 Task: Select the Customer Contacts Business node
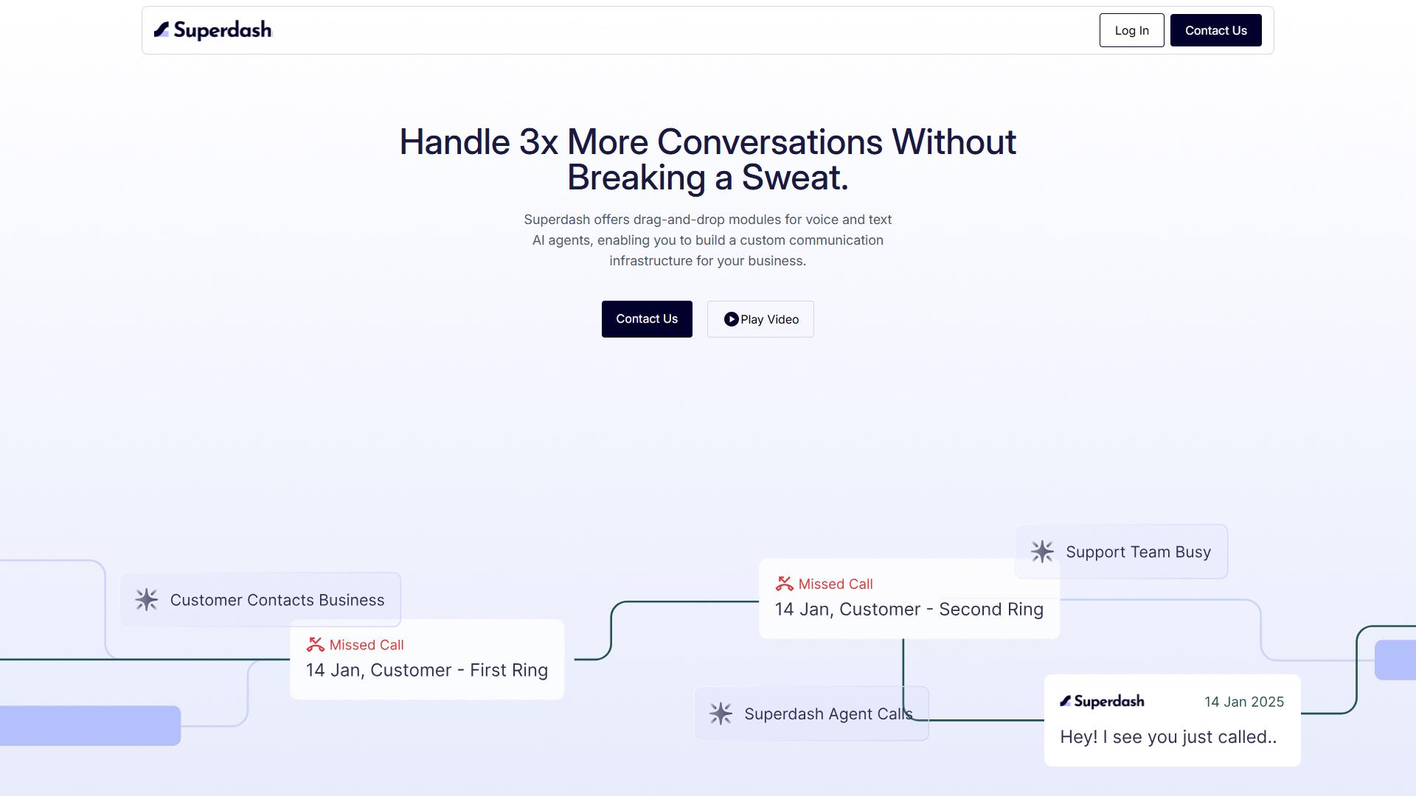coord(260,600)
